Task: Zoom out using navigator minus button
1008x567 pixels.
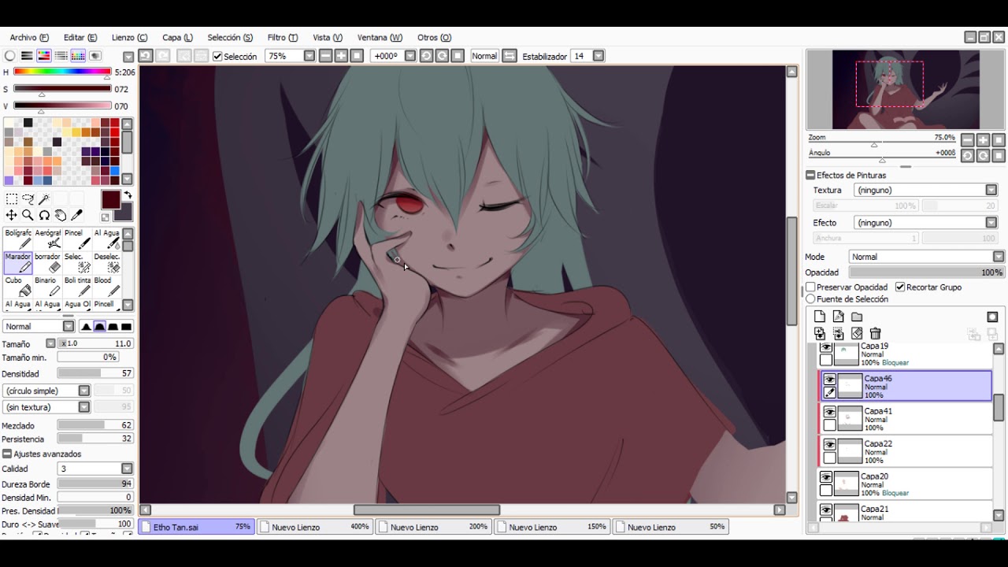Action: pos(967,139)
